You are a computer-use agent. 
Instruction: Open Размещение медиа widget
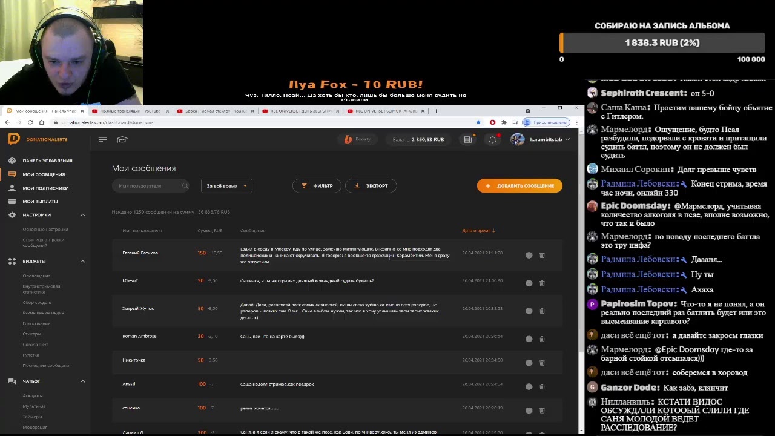[43, 312]
